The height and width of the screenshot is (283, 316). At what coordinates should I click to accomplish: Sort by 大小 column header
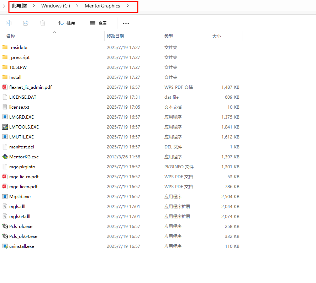(x=217, y=36)
